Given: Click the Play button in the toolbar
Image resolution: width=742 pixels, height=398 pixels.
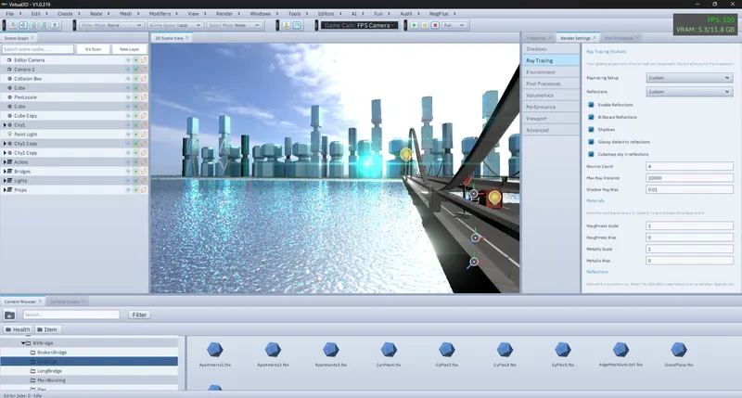Looking at the screenshot, I should (x=414, y=25).
